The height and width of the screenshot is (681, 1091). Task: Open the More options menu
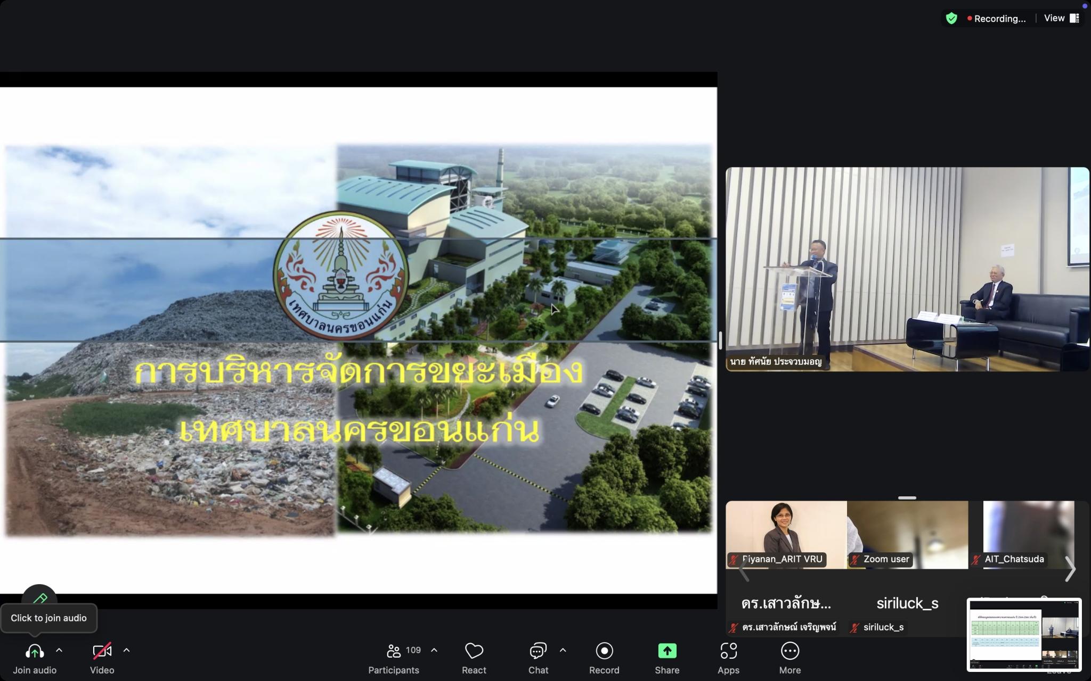click(x=790, y=659)
